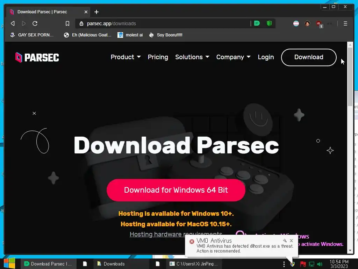This screenshot has width=358, height=269.
Task: Click notification text about dllhost.exe threat
Action: tap(245, 248)
